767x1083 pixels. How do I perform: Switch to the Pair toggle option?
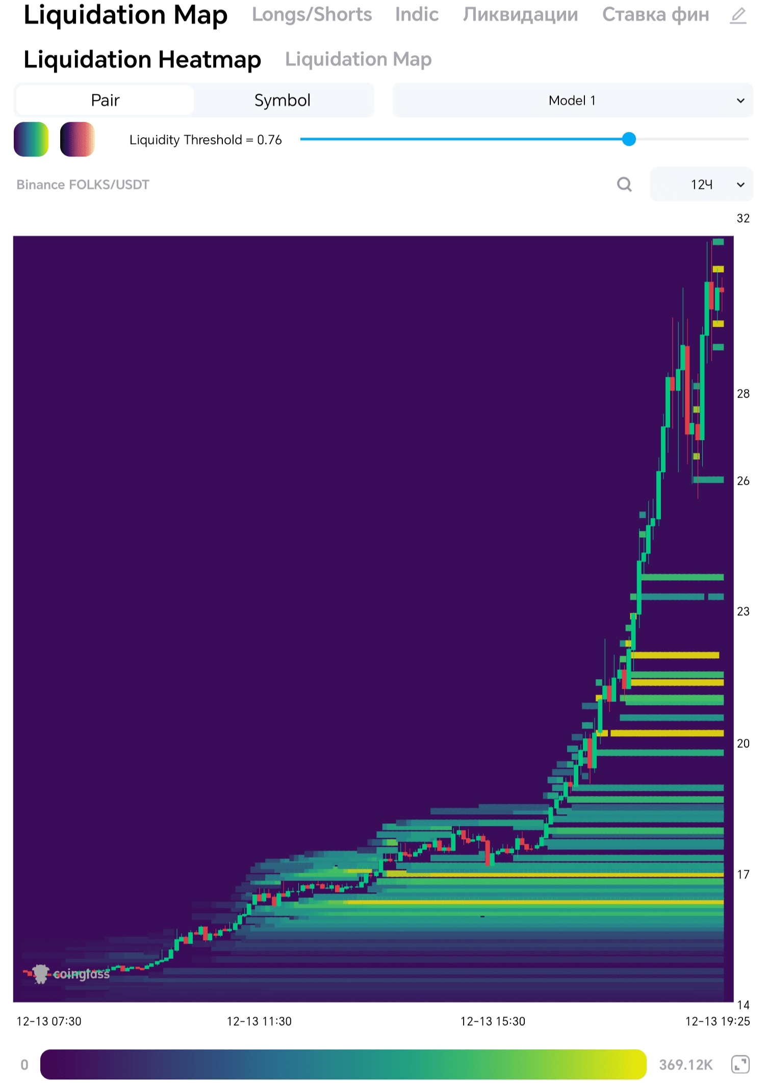point(105,100)
